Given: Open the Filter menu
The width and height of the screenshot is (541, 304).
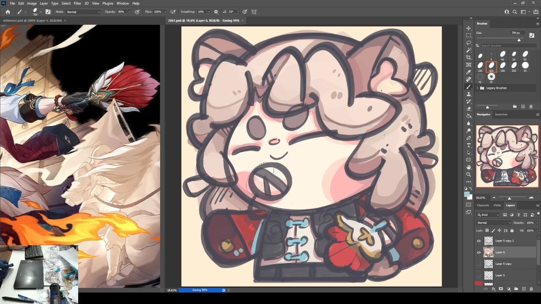Looking at the screenshot, I should (x=77, y=3).
